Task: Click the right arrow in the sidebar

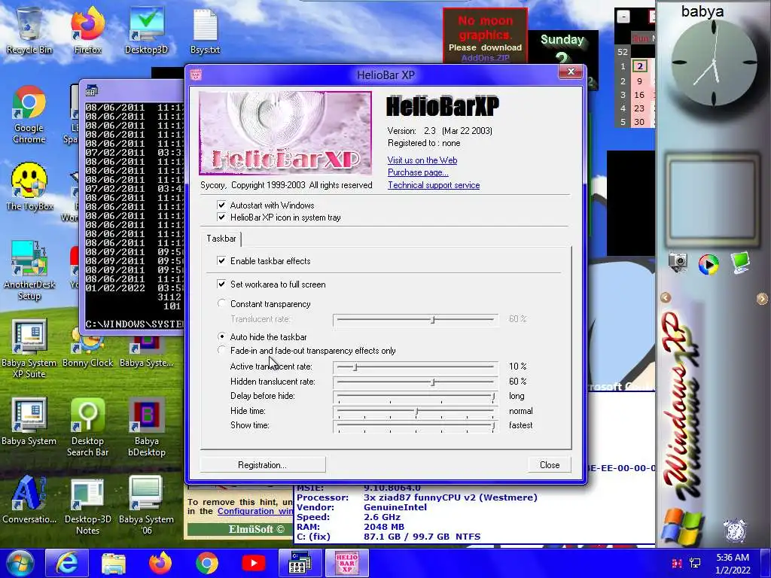Action: coord(762,299)
